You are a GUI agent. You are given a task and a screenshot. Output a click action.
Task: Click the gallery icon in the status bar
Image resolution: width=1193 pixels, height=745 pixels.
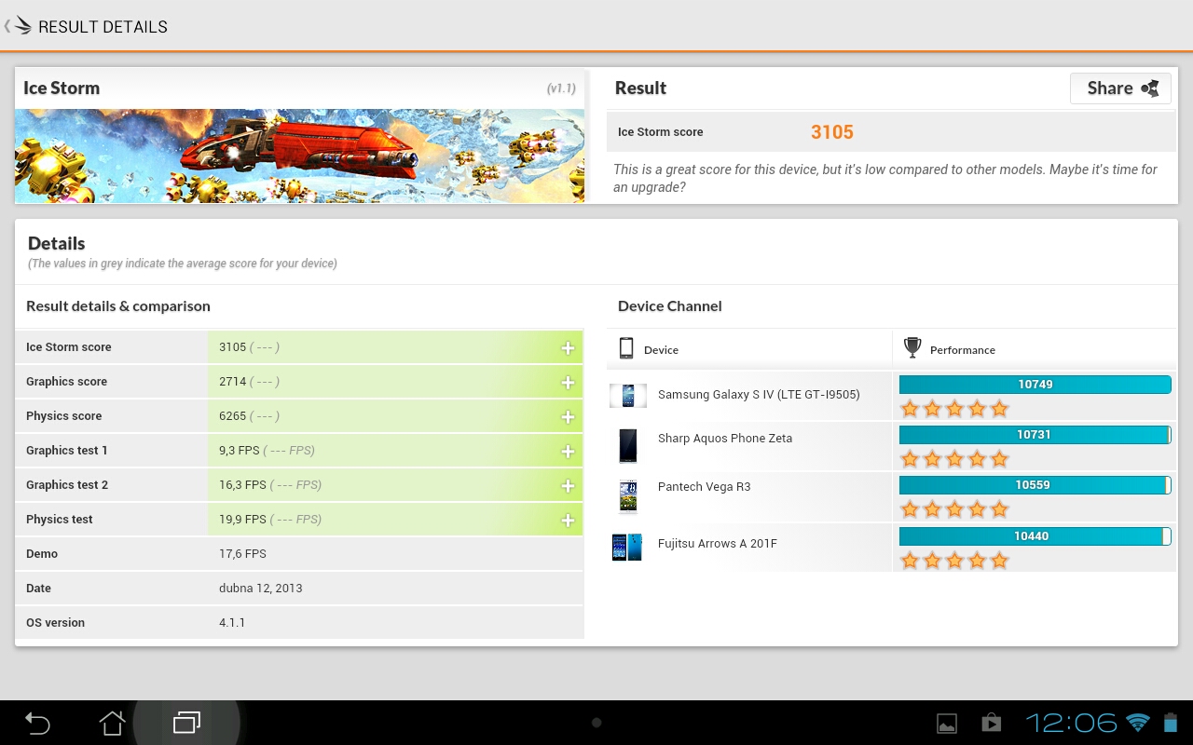[946, 723]
